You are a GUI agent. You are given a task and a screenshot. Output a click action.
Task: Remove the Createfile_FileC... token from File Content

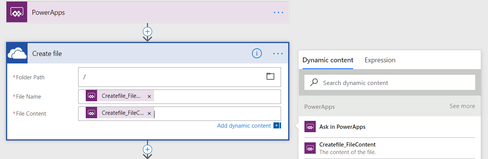(149, 114)
